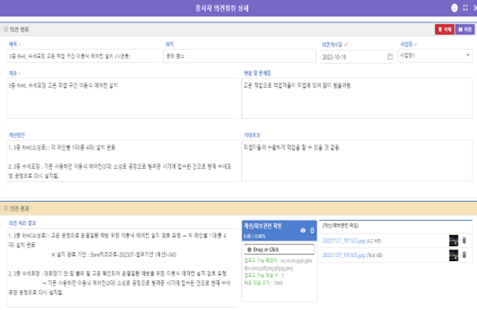This screenshot has width=477, height=310.
Task: Click trash icon in blue upload panel header
Action: tap(312, 230)
